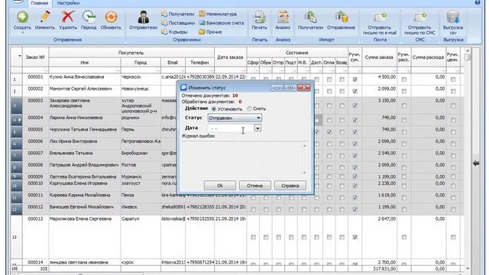Click the Справка button
This screenshot has width=489, height=275.
coord(290,186)
